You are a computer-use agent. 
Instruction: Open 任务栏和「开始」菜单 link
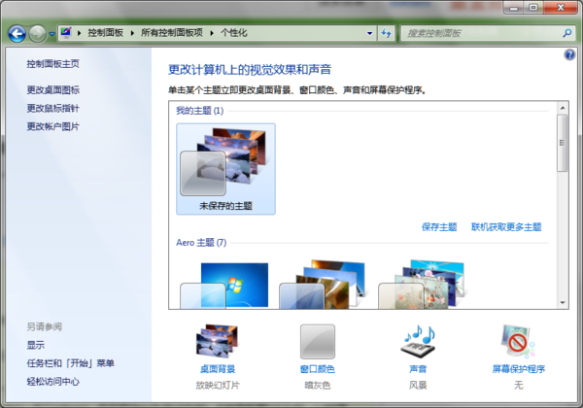point(70,363)
